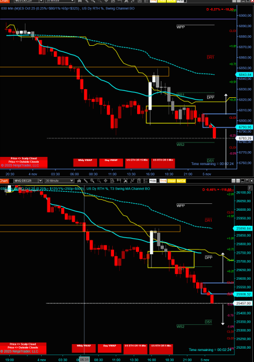The width and height of the screenshot is (254, 362).
Task: Click the Chart Trader icon in MNQ toolbar
Action: 119,181
